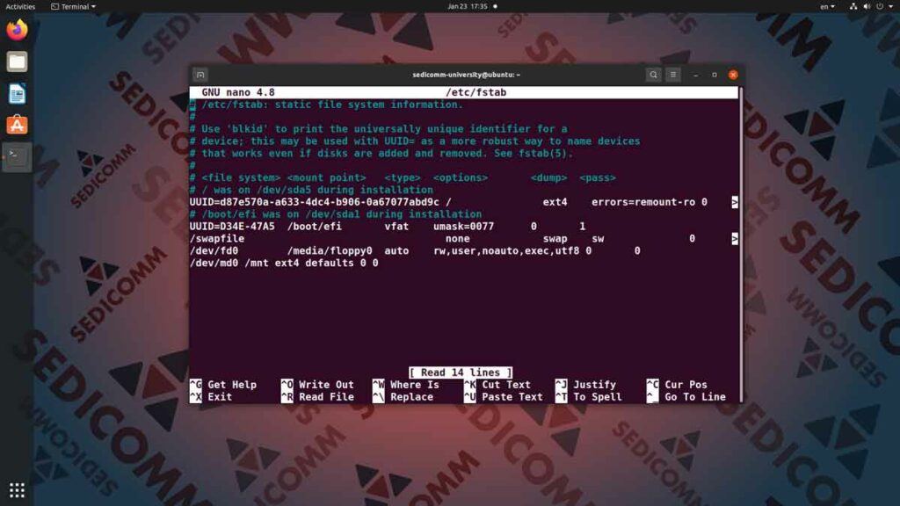The image size is (900, 506).
Task: Click the Write Out shortcut
Action: [x=317, y=385]
